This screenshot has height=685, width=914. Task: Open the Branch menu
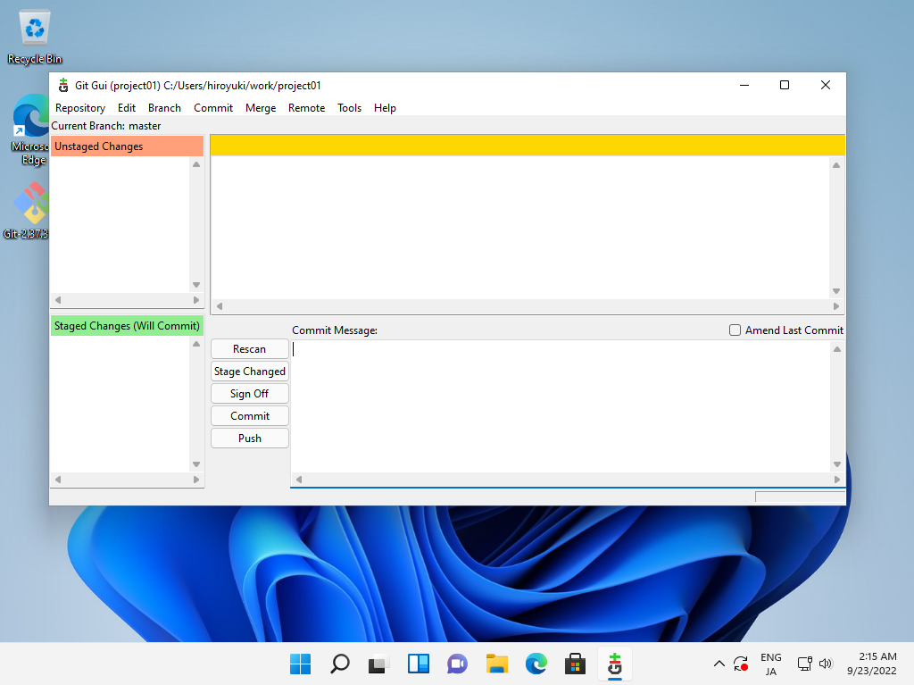coord(164,107)
